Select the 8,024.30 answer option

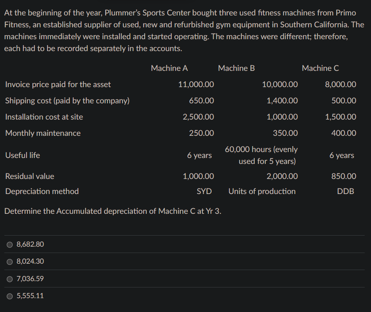[30, 261]
